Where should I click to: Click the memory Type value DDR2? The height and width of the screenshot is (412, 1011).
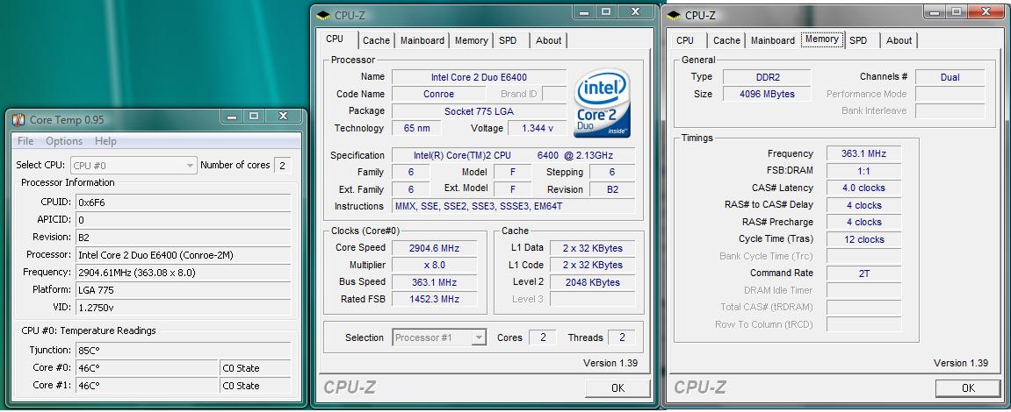(x=768, y=77)
